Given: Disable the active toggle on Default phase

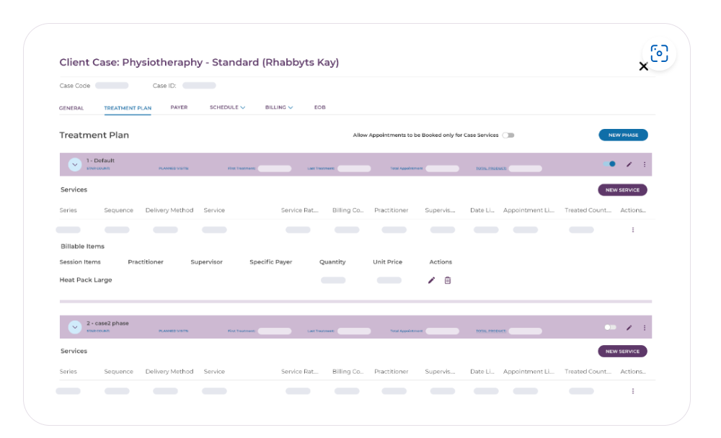Looking at the screenshot, I should pos(608,164).
